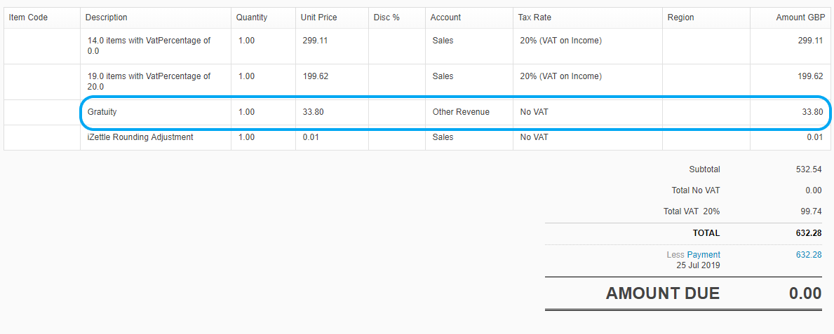Click the Gratuity row's 33.80 Amount GBP value

pyautogui.click(x=812, y=112)
